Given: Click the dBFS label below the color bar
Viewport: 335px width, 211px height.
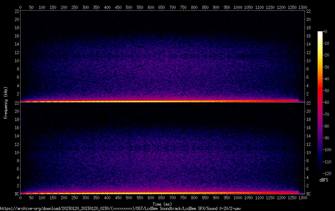Looking at the screenshot, I should (x=324, y=180).
